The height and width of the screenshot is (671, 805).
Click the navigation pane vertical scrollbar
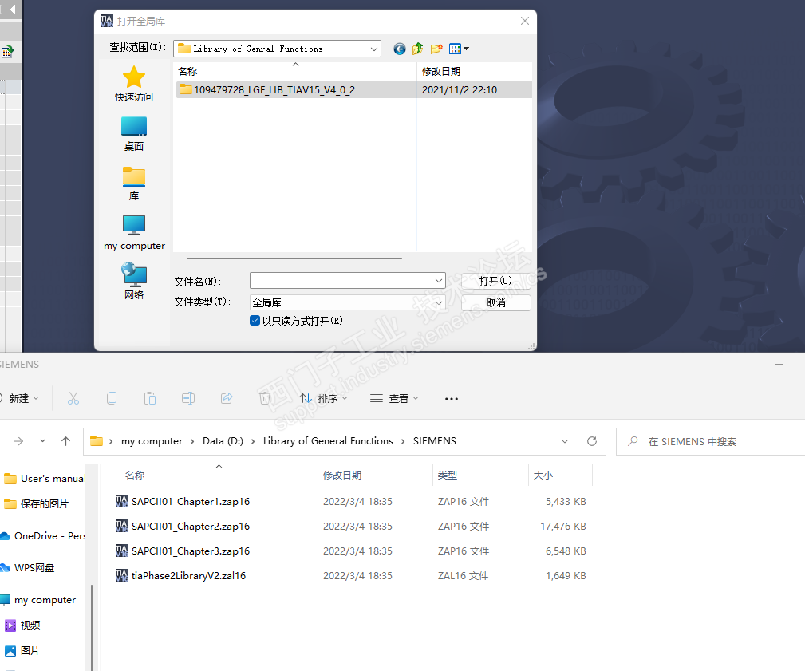(92, 627)
